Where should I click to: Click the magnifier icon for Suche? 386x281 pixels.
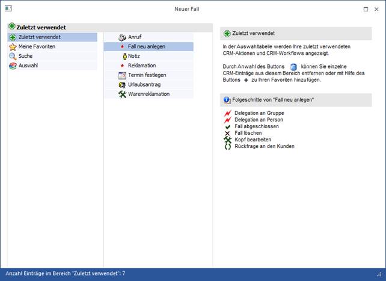(13, 56)
